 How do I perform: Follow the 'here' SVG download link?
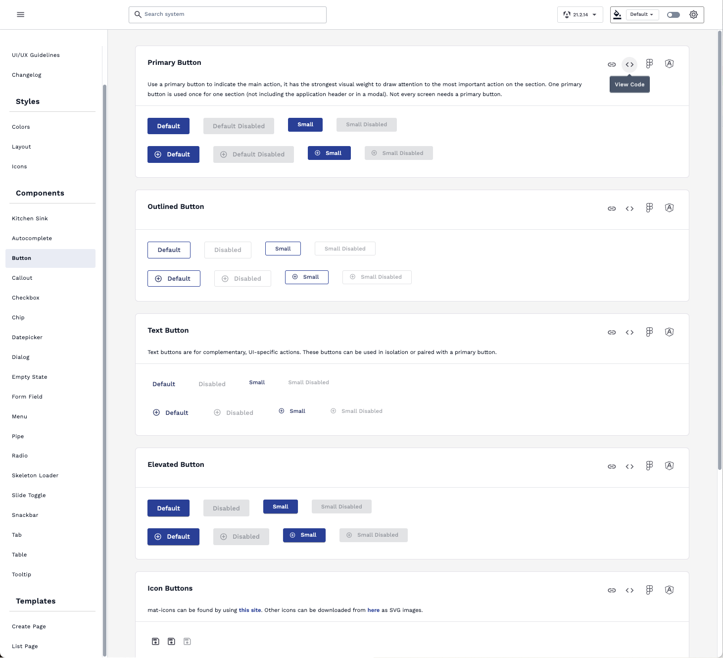click(374, 610)
